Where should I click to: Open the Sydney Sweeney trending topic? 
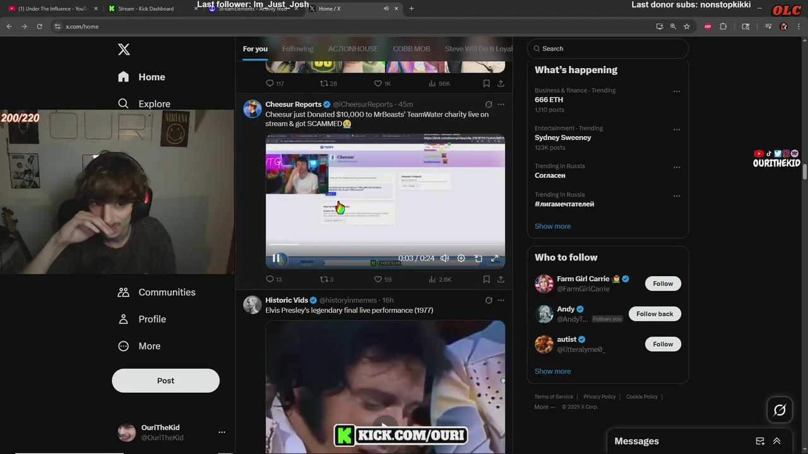563,137
